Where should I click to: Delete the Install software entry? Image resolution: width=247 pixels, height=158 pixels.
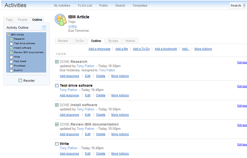101,115
